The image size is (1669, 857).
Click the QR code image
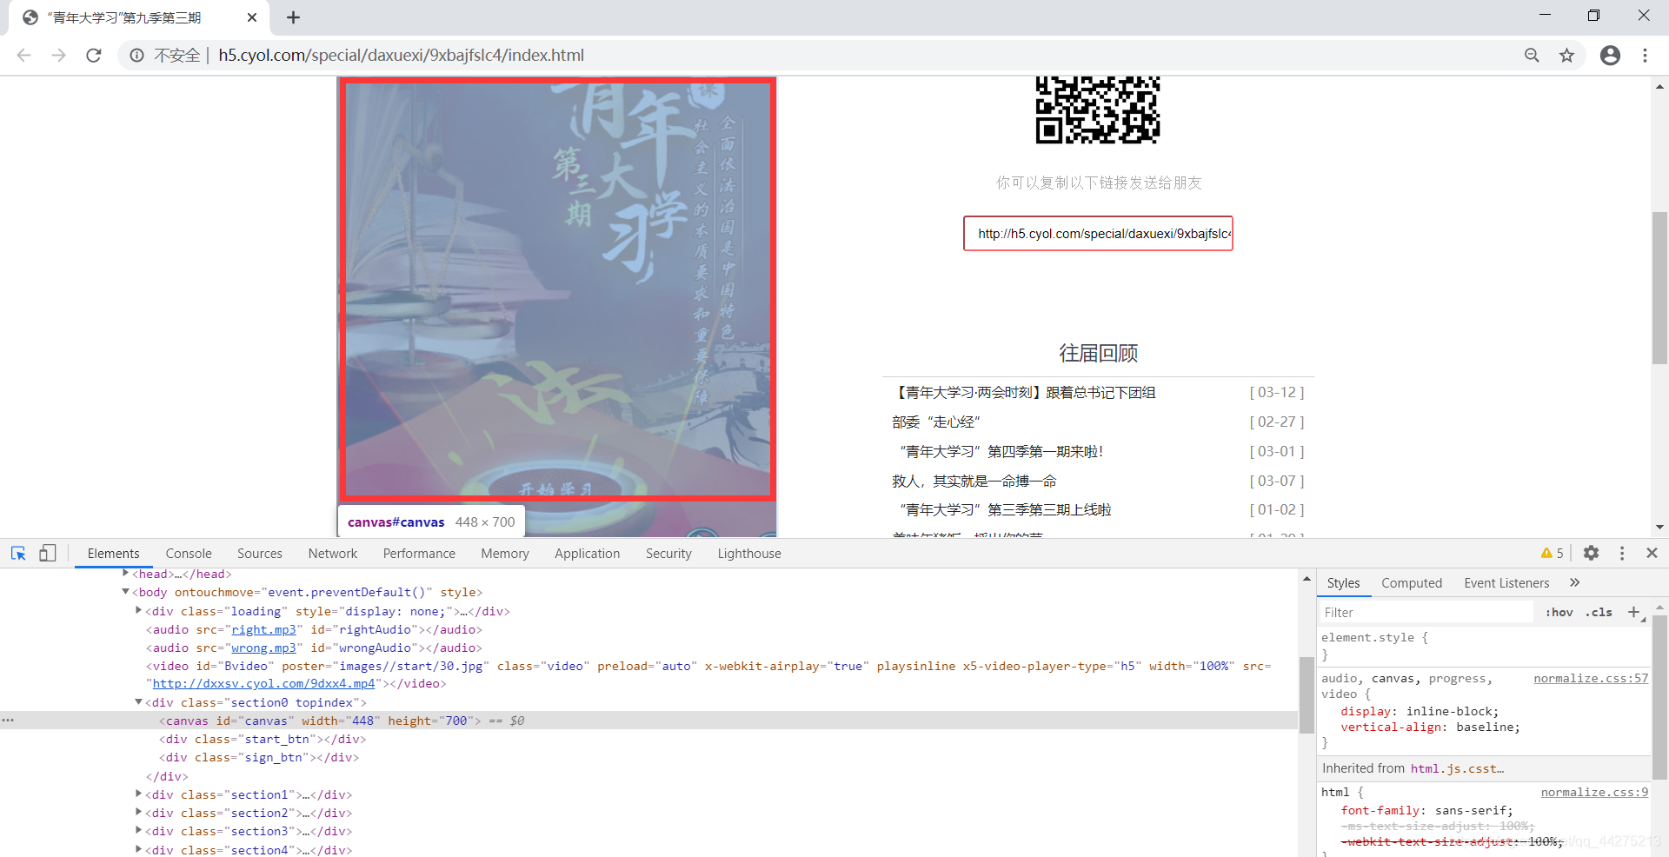click(x=1098, y=110)
